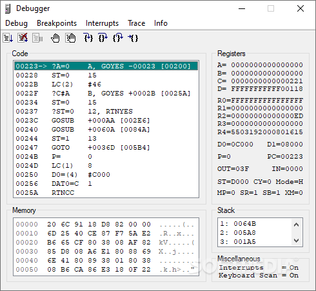
Task: Select code line 00250 D0=(4) #C000
Action: (106, 175)
